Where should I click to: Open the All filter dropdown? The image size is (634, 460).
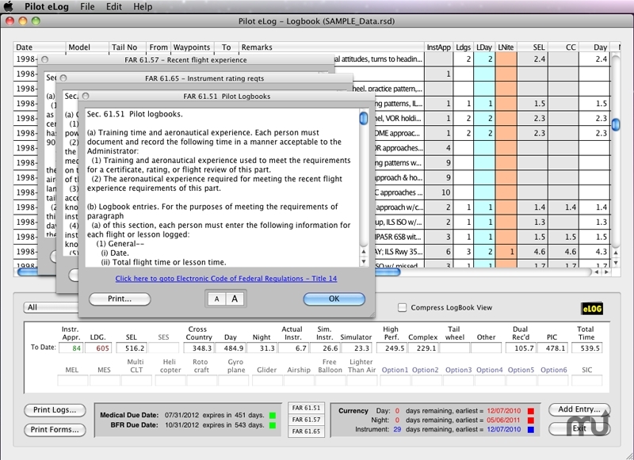coord(48,307)
